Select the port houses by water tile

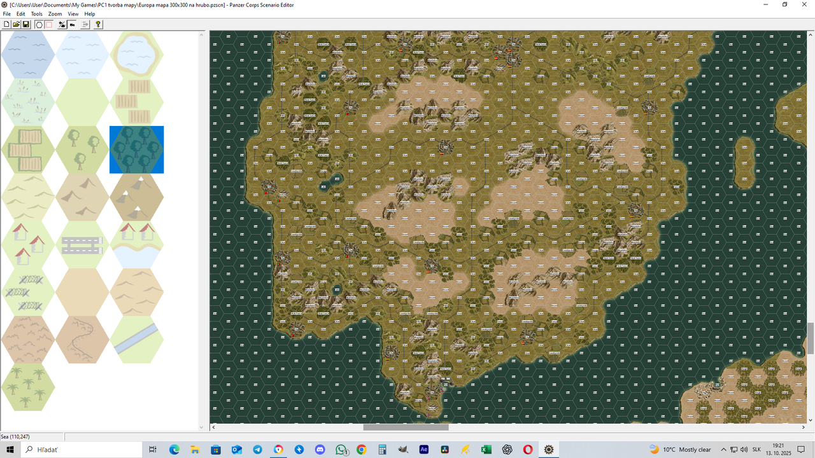[x=136, y=244]
